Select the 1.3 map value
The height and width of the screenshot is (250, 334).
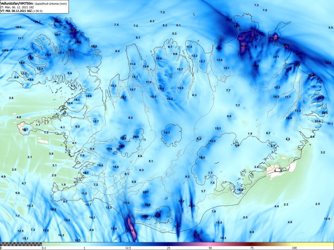pos(46,133)
